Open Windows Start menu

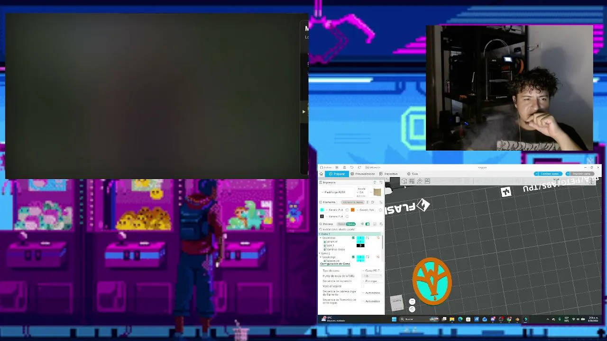pyautogui.click(x=394, y=319)
